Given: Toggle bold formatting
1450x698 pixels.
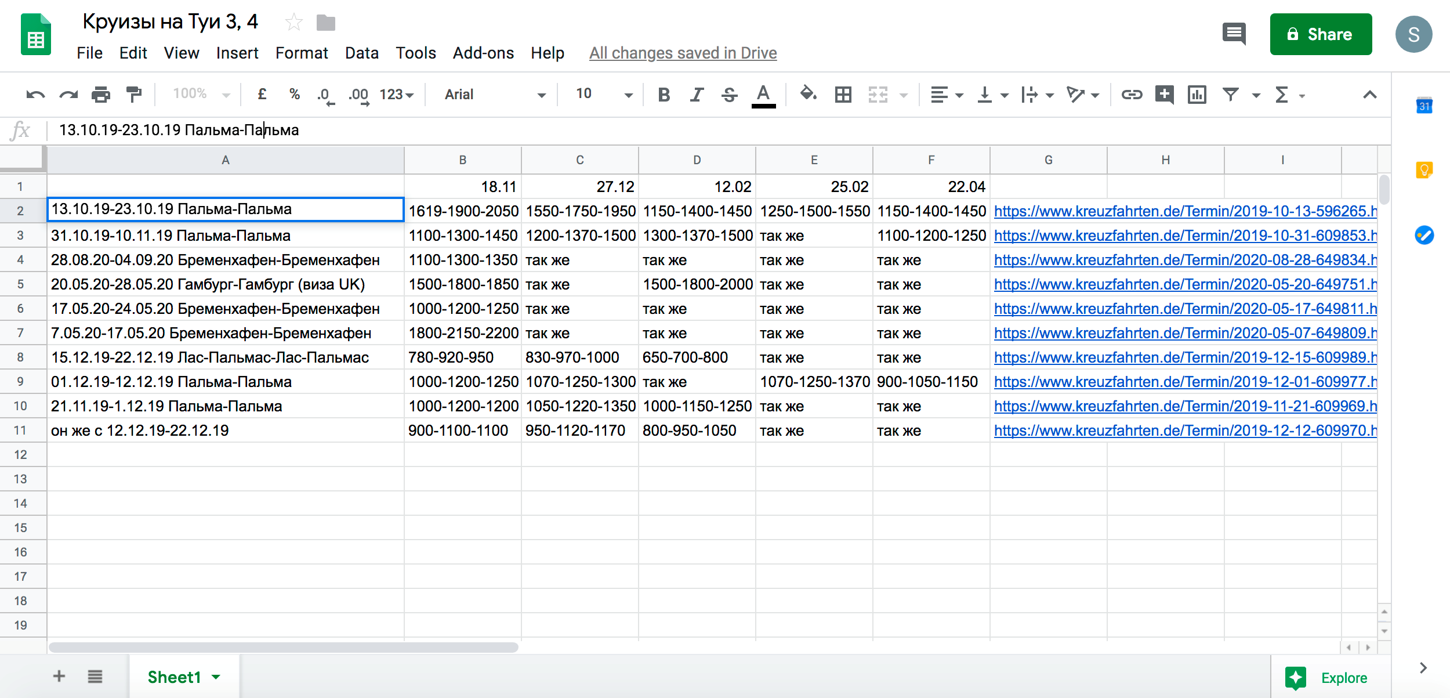Looking at the screenshot, I should 664,95.
